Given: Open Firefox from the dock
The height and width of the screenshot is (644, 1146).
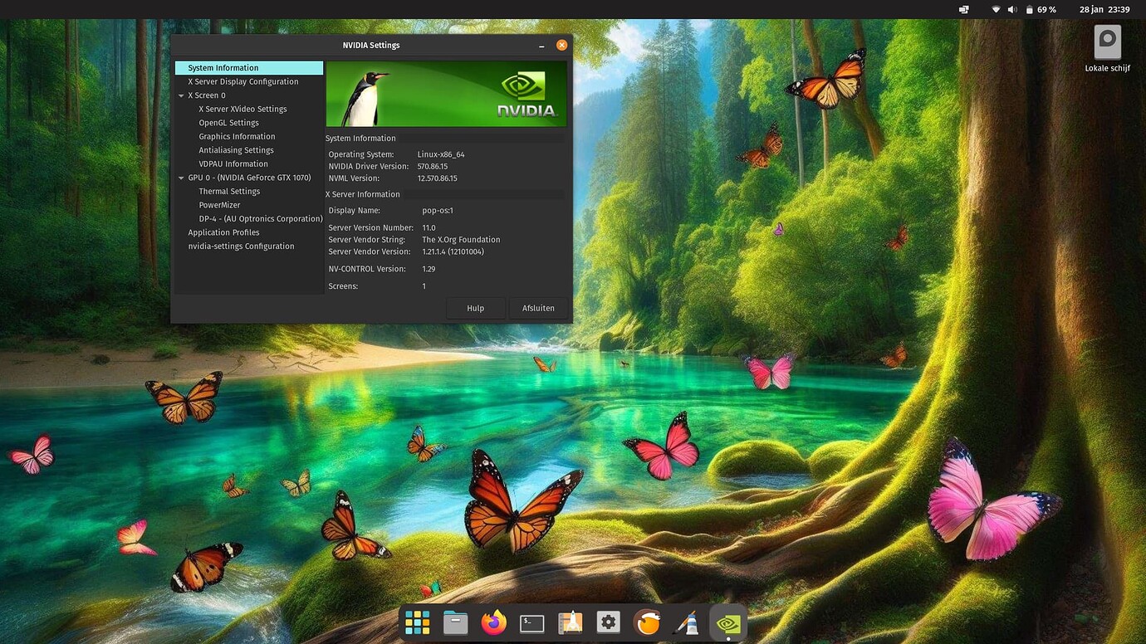Looking at the screenshot, I should 493,622.
